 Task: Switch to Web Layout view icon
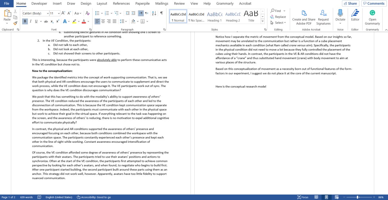(x=336, y=197)
